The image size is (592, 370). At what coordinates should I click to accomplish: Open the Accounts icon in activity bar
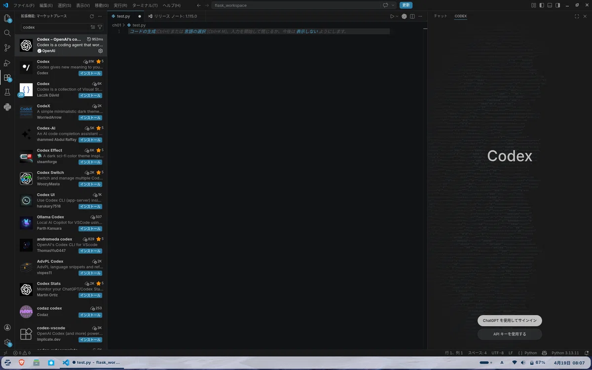click(x=7, y=328)
